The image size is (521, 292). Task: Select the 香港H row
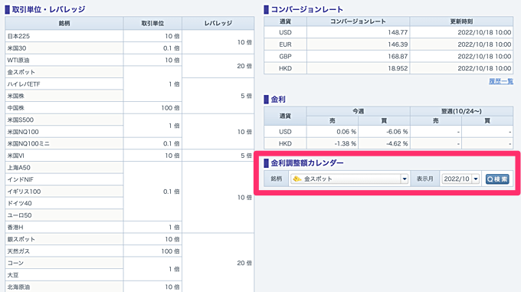(64, 227)
